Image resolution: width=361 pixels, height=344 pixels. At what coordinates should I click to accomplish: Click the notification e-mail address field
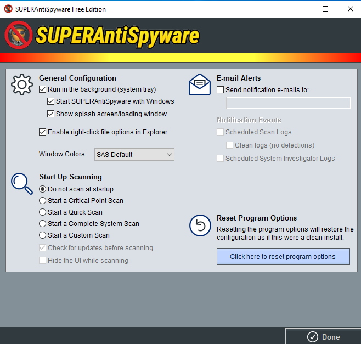[289, 103]
